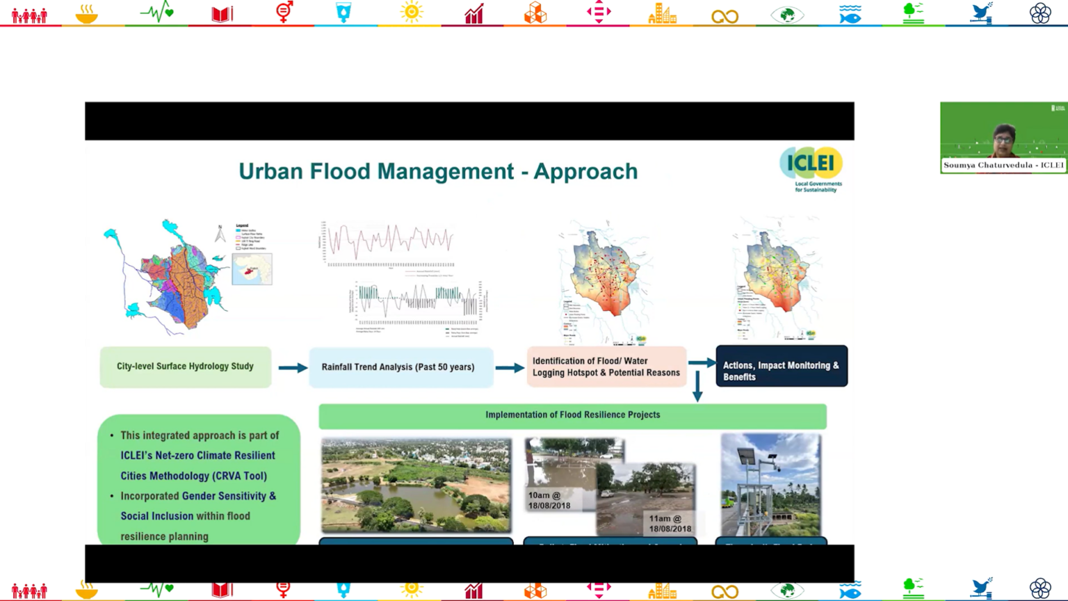Image resolution: width=1068 pixels, height=601 pixels.
Task: Click the Responsible Consumption infinity icon at top
Action: (x=725, y=16)
